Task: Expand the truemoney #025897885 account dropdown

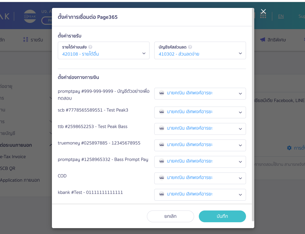Action: 200,146
